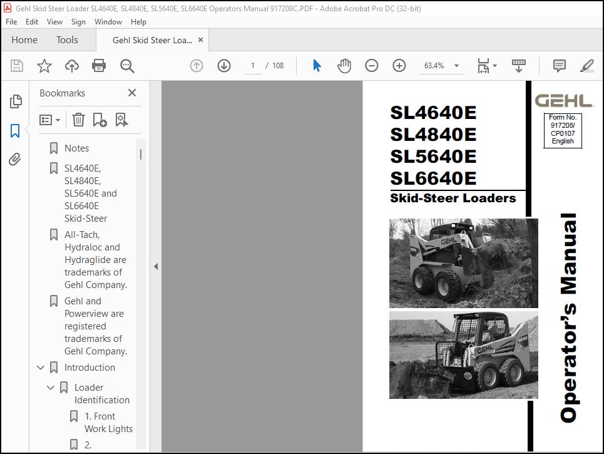Image resolution: width=604 pixels, height=454 pixels.
Task: Click the lower skid-steer loader photo
Action: [463, 355]
